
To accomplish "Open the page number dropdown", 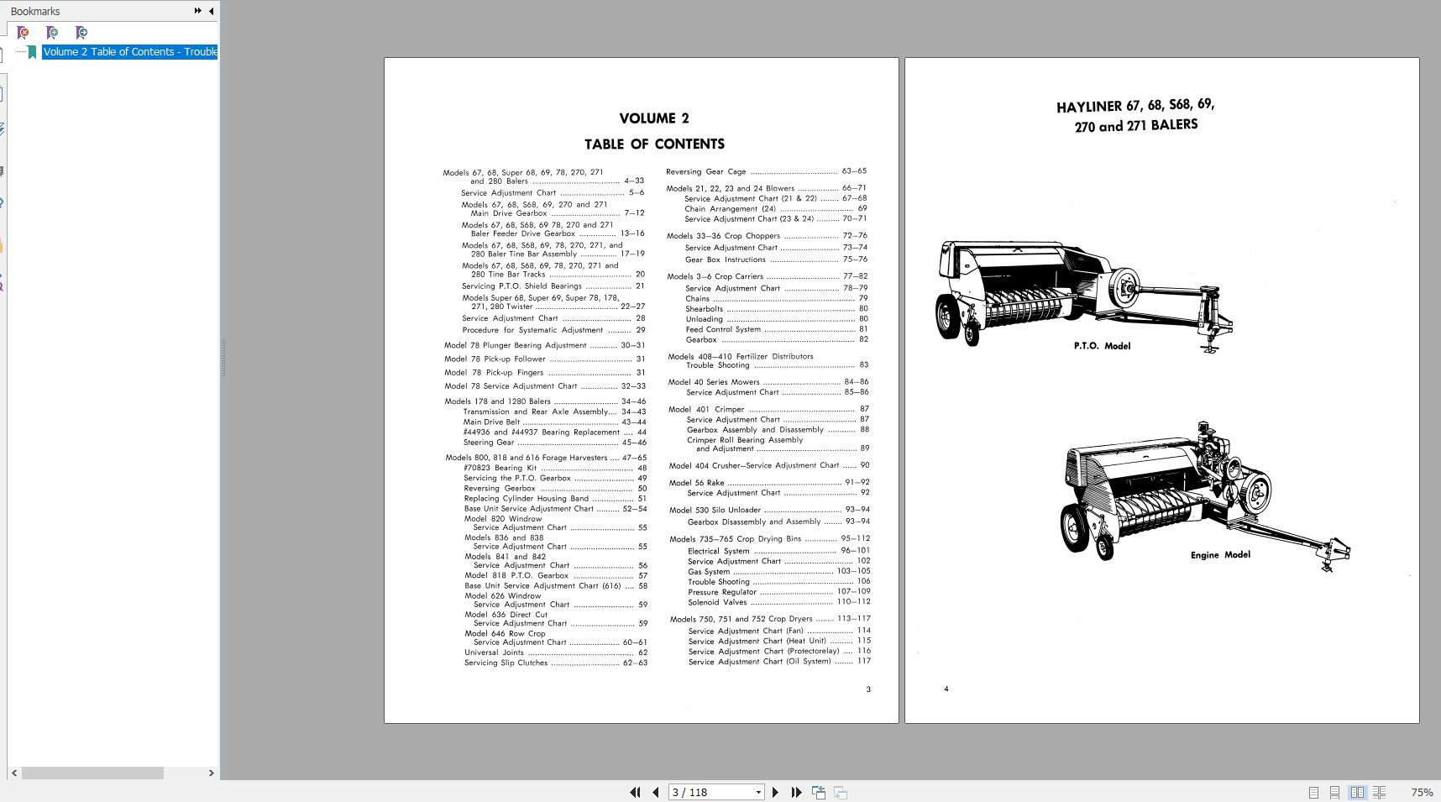I will 758,792.
